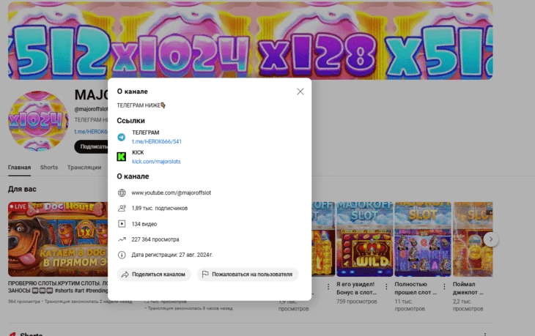The height and width of the screenshot is (336, 535).
Task: Click the registration date info icon
Action: tap(122, 255)
